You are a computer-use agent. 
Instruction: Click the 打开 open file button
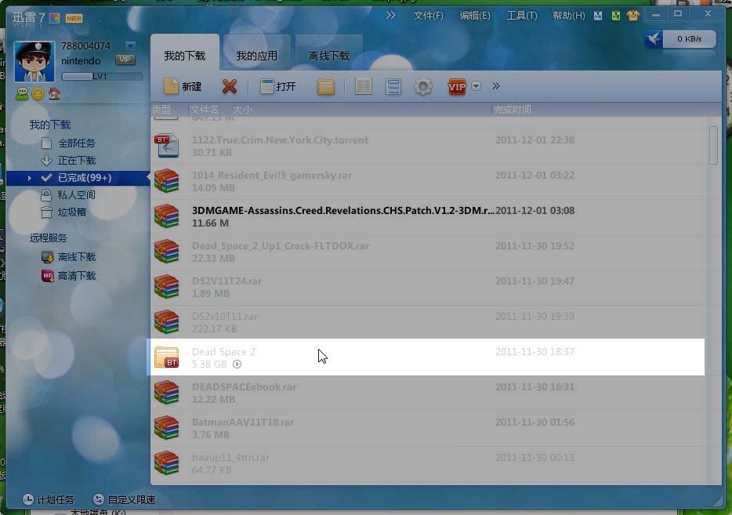pos(278,86)
